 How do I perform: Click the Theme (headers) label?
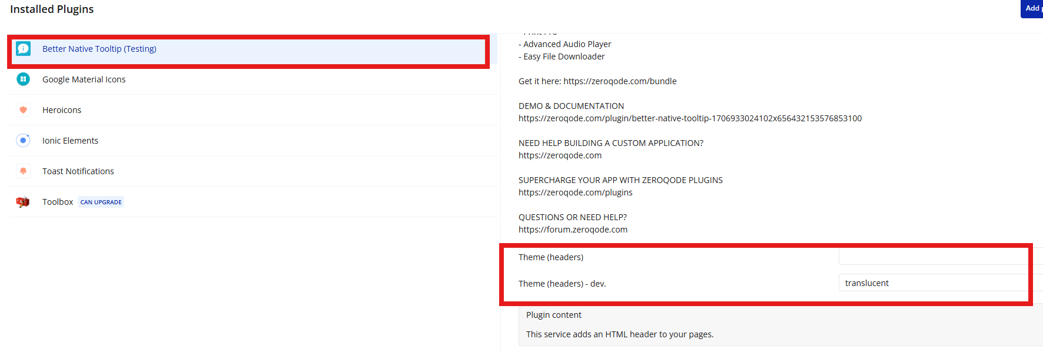[551, 257]
